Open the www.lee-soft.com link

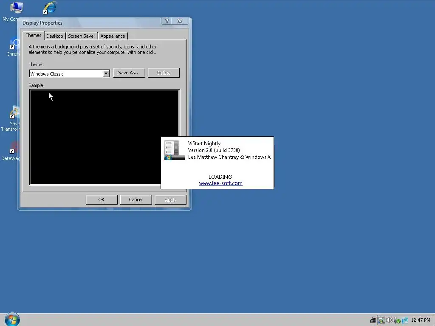[x=220, y=183]
